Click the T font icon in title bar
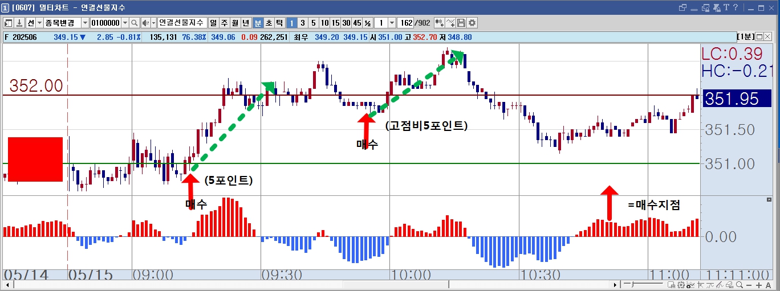Image resolution: width=780 pixels, height=291 pixels. [726, 7]
